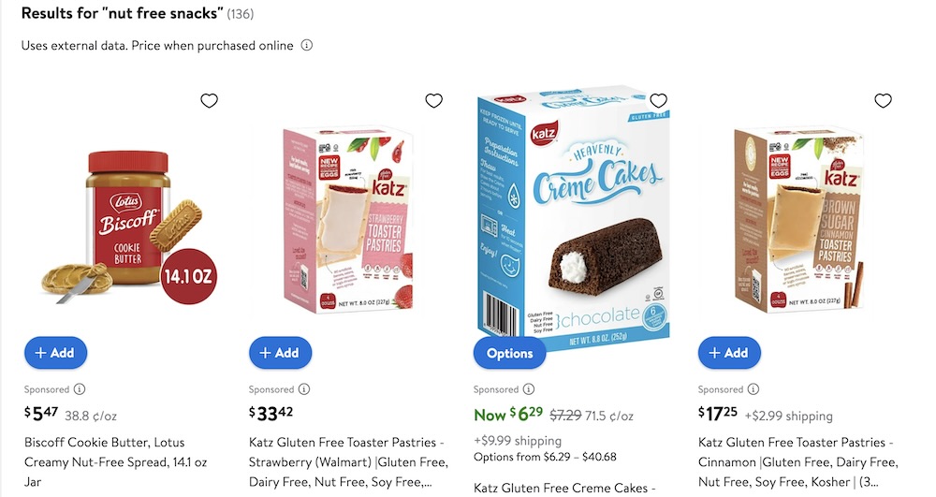Favorite the Biscoff Cookie Butter heart icon

tap(209, 101)
